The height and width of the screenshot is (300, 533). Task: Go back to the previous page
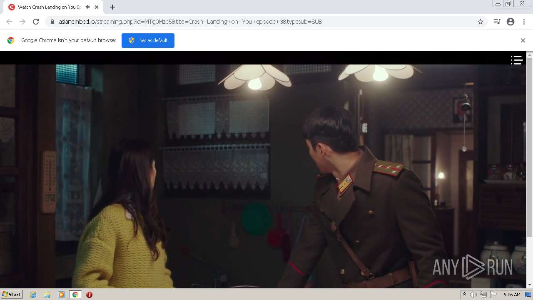(9, 22)
